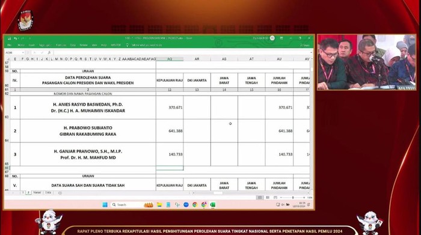The image size is (421, 235).
Task: Open the Review ribbon tab
Action: 84,45
